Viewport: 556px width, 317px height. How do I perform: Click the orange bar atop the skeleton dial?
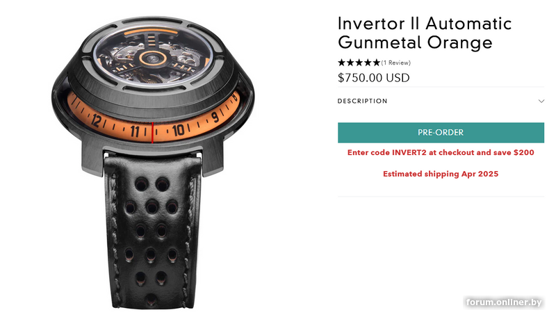coord(151,32)
